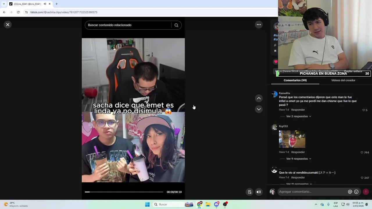Image resolution: width=372 pixels, height=209 pixels.
Task: Like the video with the heart button
Action: [276, 62]
